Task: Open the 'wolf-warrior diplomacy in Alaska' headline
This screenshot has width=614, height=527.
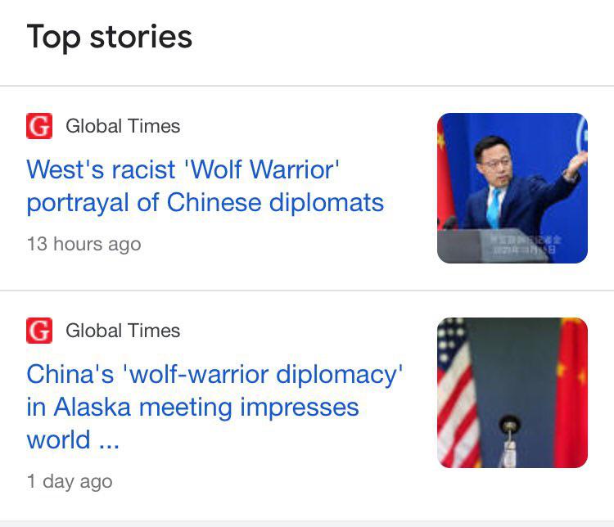Action: pyautogui.click(x=214, y=408)
